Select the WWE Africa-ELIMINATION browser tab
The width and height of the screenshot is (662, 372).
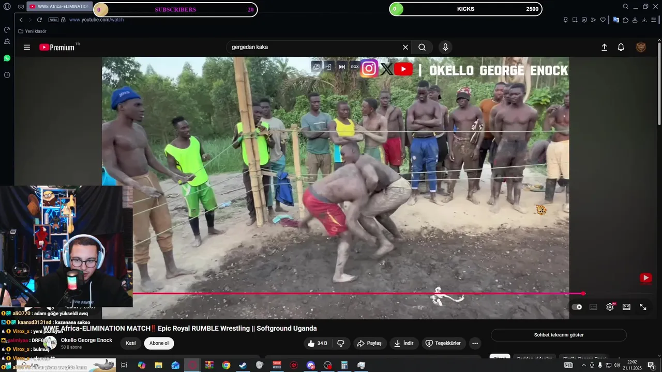[x=59, y=7]
